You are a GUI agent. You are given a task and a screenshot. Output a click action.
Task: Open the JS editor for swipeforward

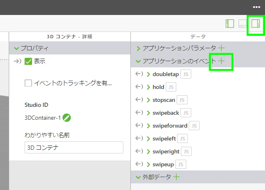click(194, 126)
